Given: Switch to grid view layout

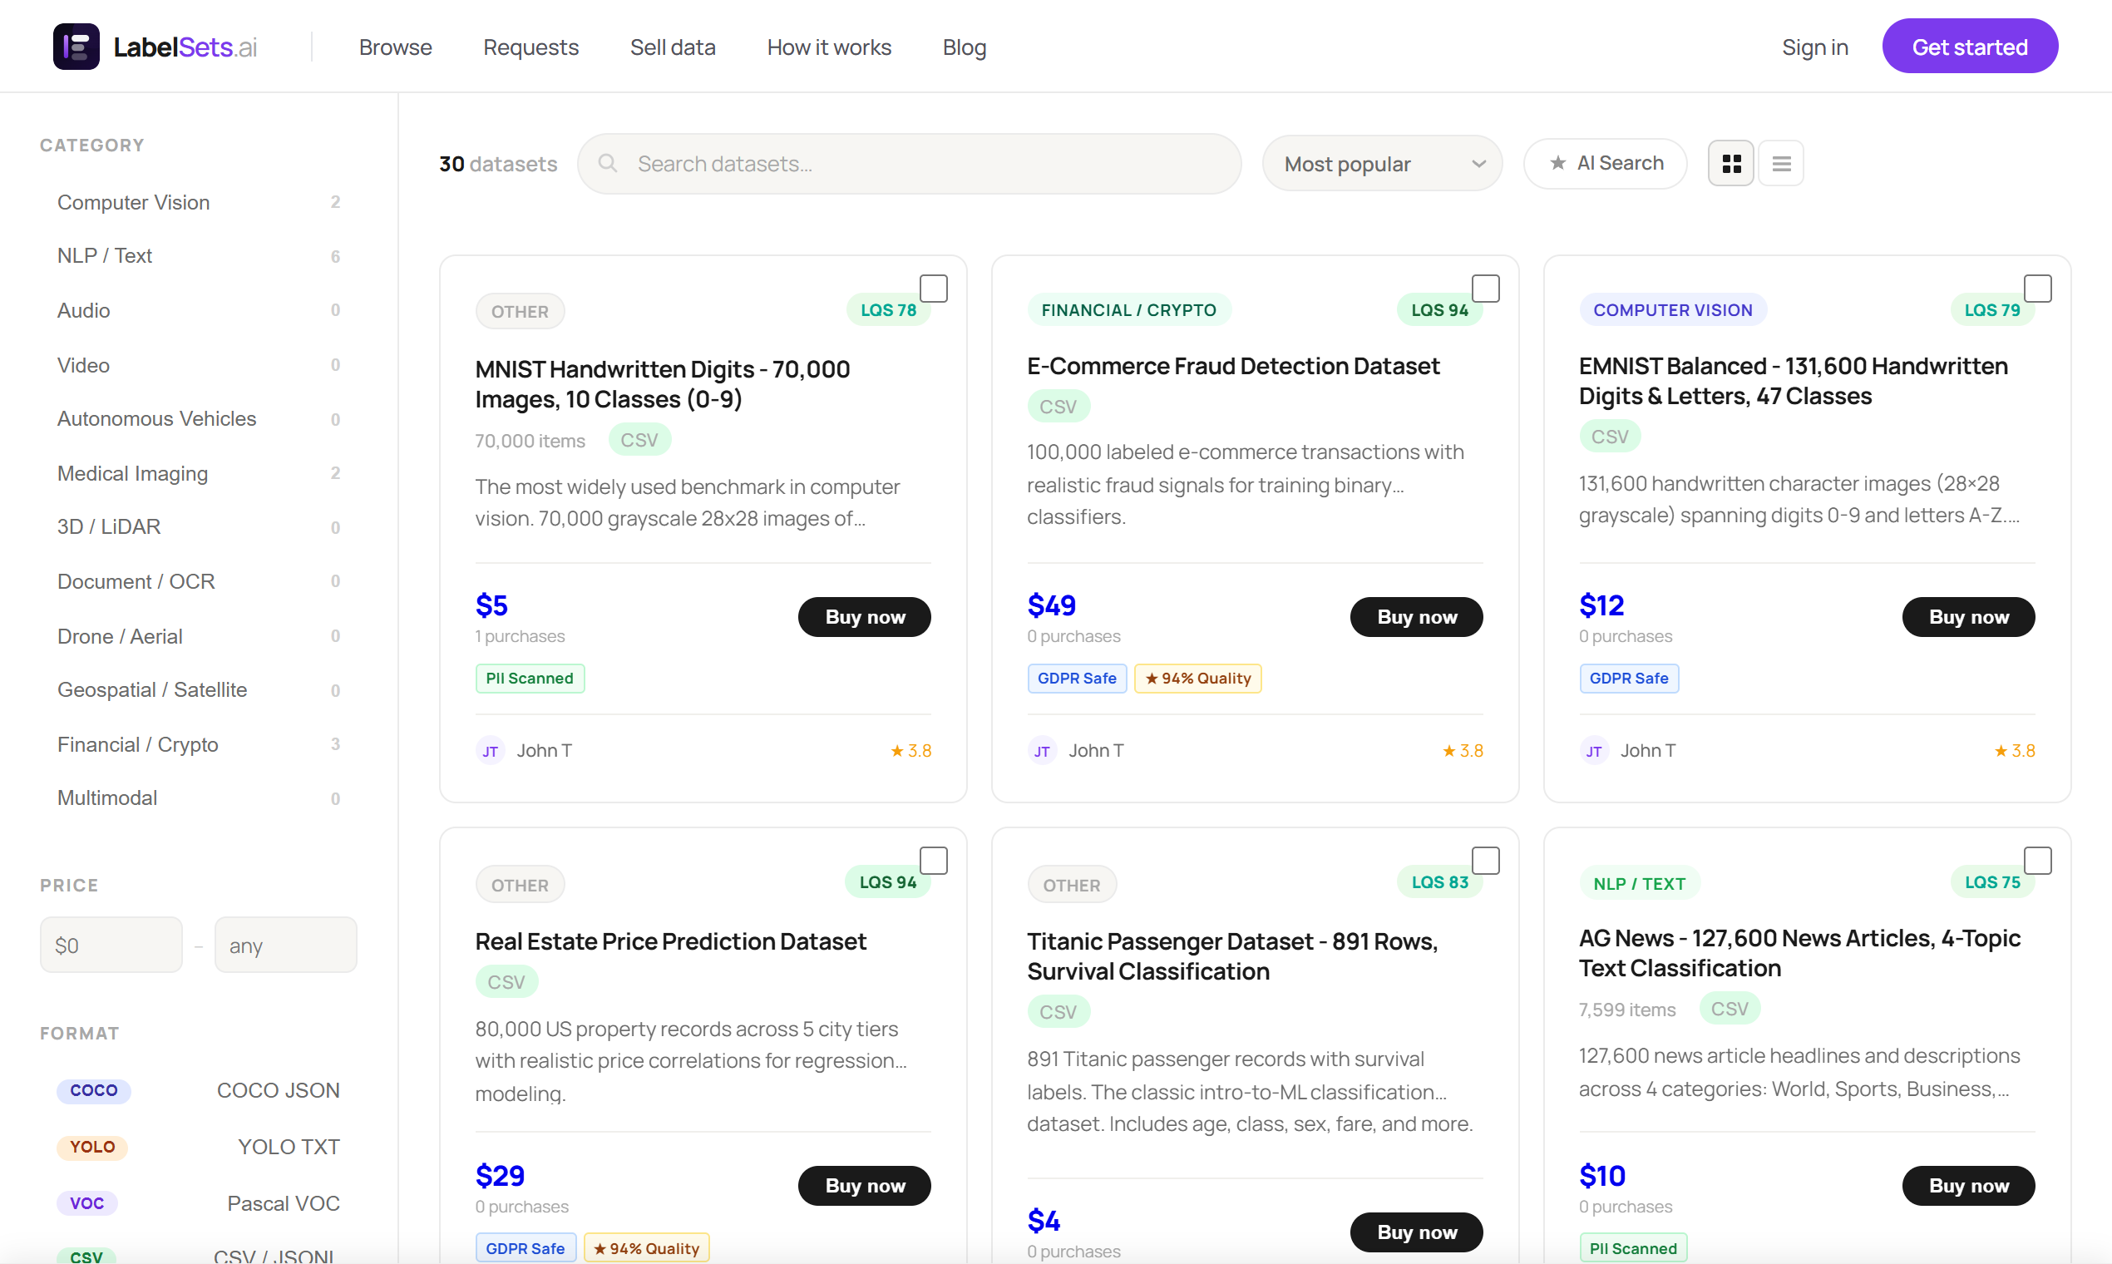Looking at the screenshot, I should pos(1730,164).
